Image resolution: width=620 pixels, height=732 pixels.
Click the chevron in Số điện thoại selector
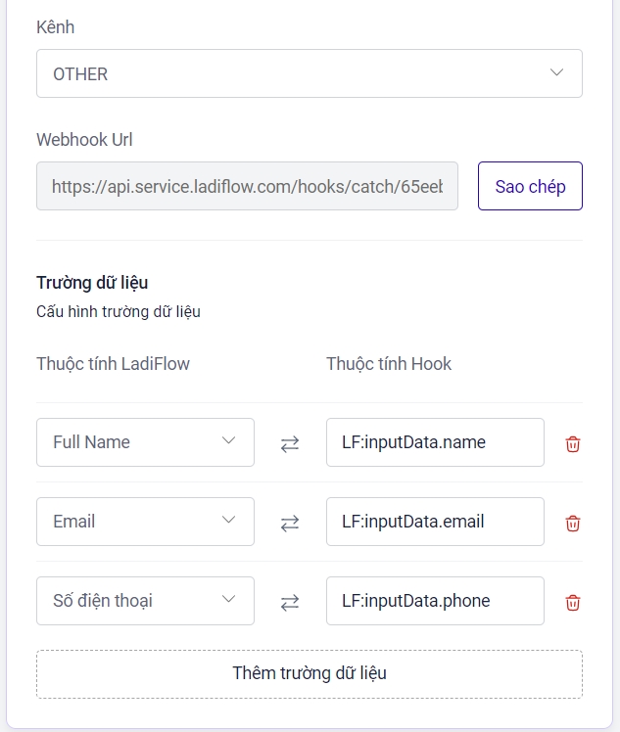(x=229, y=600)
